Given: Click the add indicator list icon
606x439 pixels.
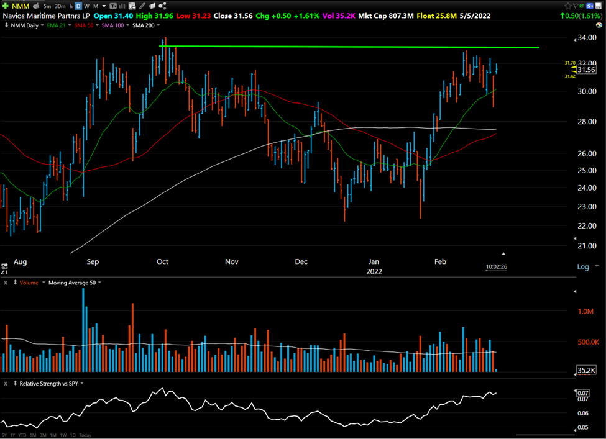Looking at the screenshot, I should [x=132, y=6].
